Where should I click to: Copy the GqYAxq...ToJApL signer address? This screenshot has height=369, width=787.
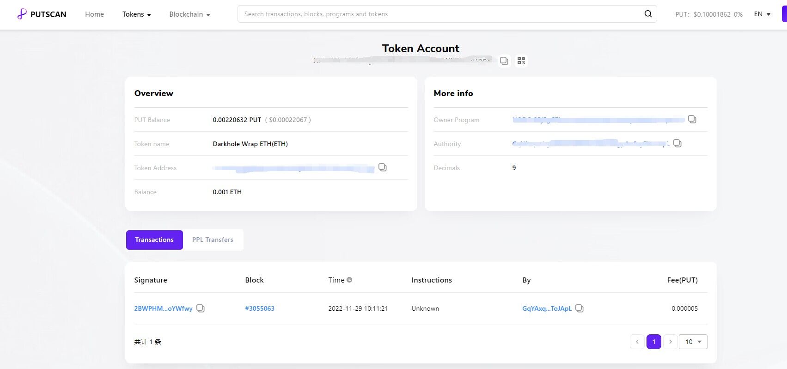pos(580,308)
